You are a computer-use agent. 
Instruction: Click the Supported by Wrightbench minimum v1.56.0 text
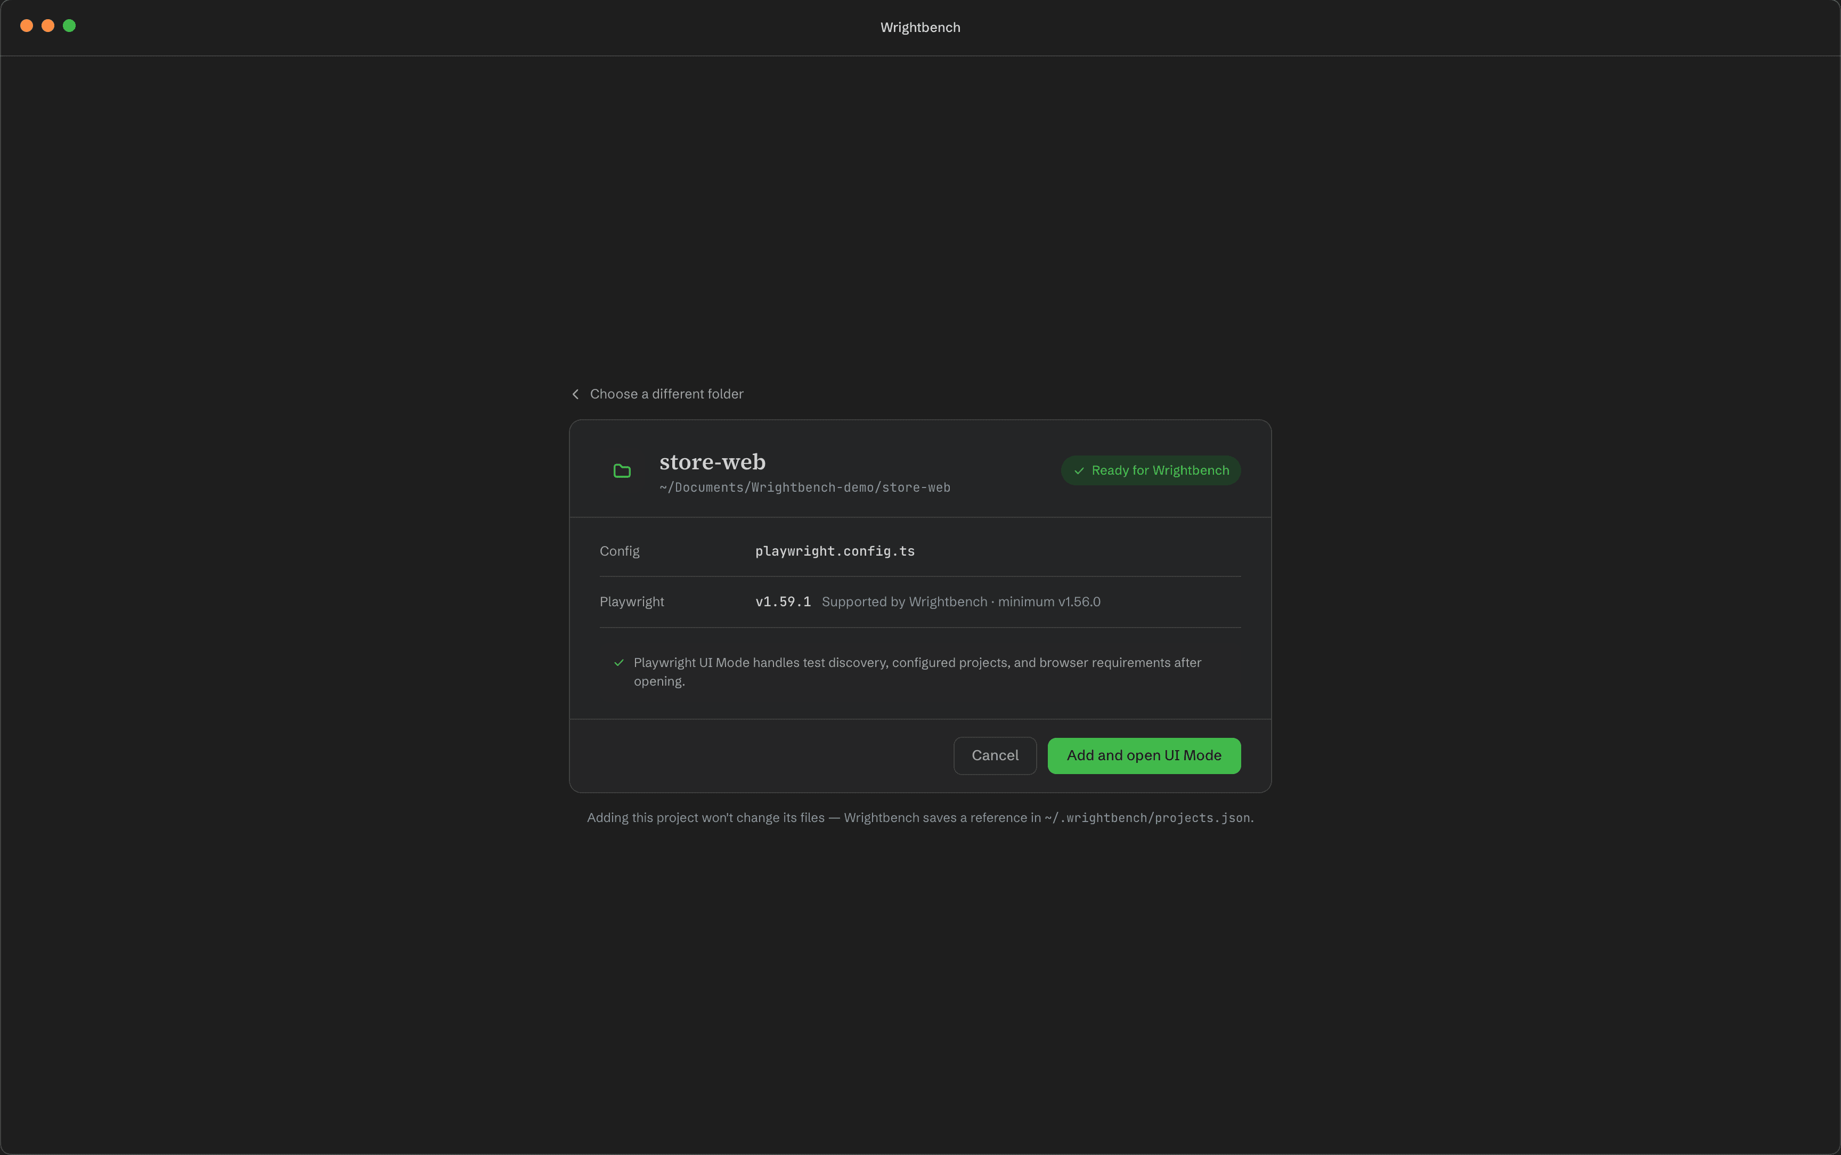click(962, 602)
